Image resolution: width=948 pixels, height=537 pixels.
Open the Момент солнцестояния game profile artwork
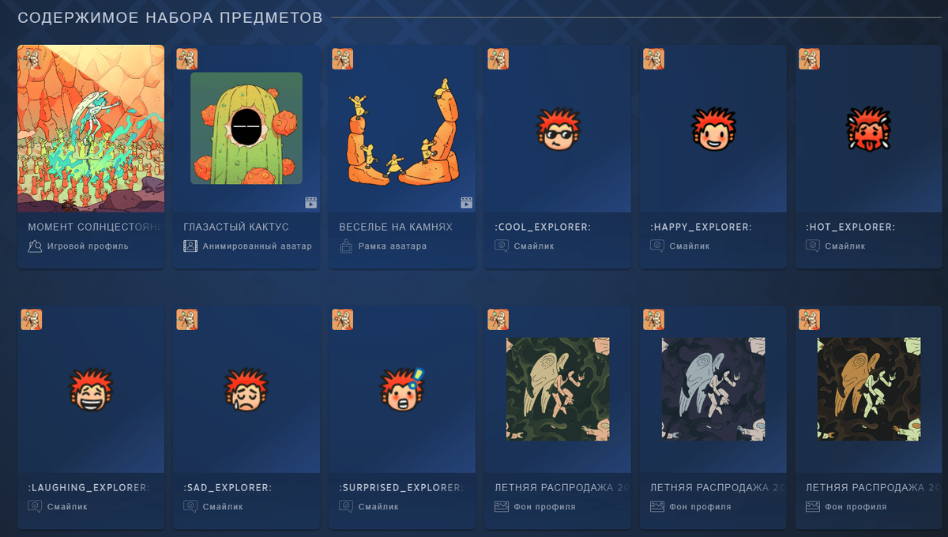[x=91, y=129]
